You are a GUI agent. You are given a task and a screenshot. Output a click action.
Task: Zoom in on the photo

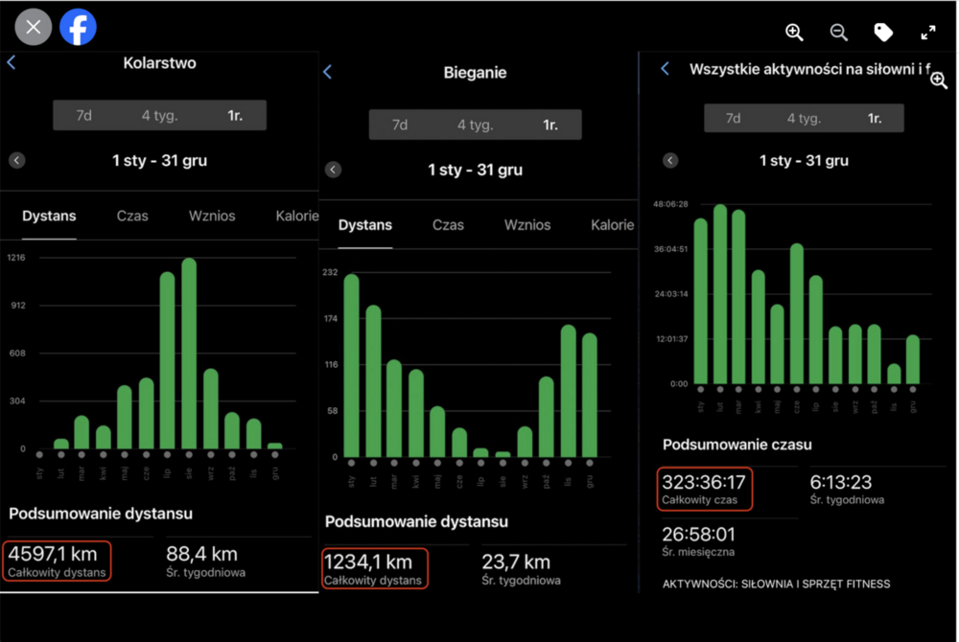point(794,33)
